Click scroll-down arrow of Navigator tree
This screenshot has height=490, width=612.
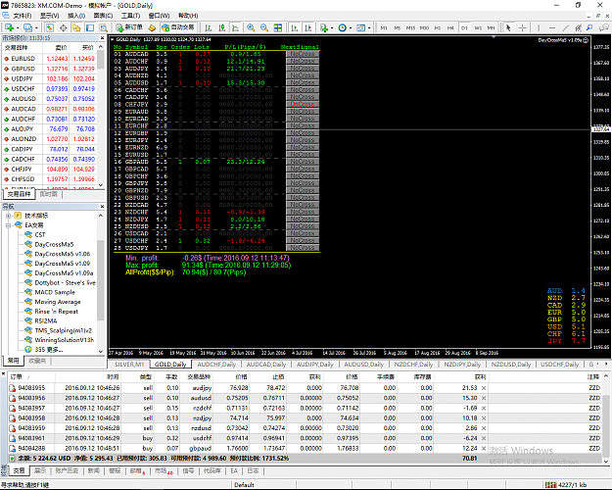[x=101, y=351]
